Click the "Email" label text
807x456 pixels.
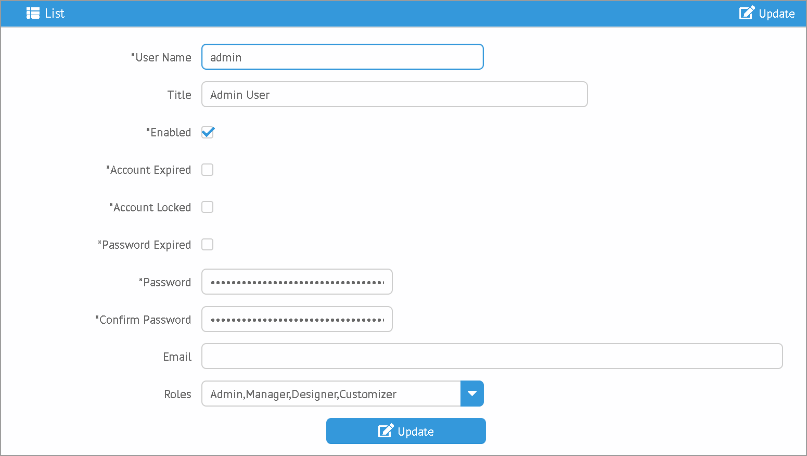coord(177,357)
